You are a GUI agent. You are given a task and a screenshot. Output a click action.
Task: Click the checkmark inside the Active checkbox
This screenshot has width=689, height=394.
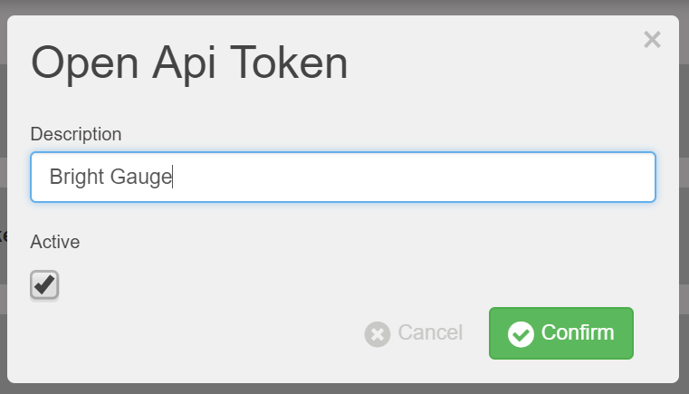tap(44, 284)
